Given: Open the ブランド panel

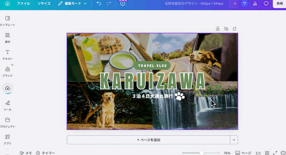Looking at the screenshot, I should coord(8,72).
